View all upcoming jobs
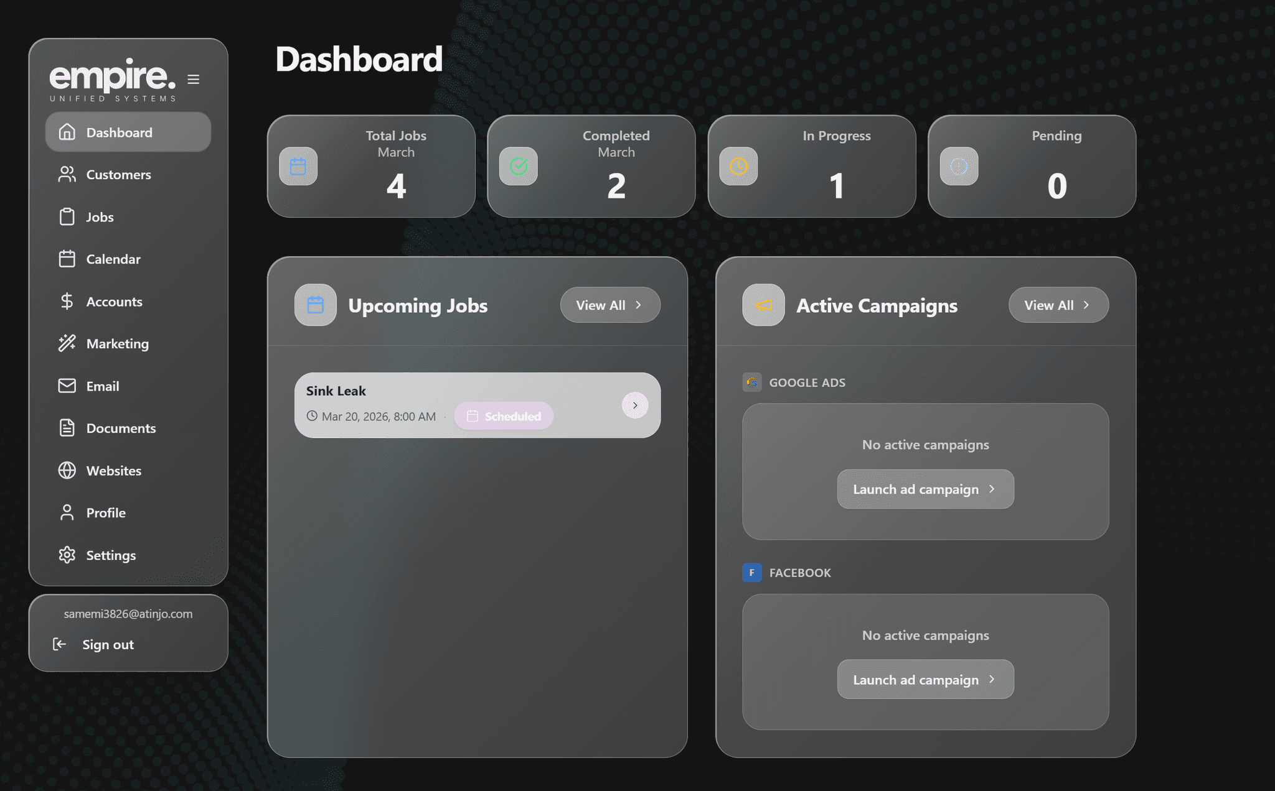Viewport: 1275px width, 791px height. coord(610,305)
